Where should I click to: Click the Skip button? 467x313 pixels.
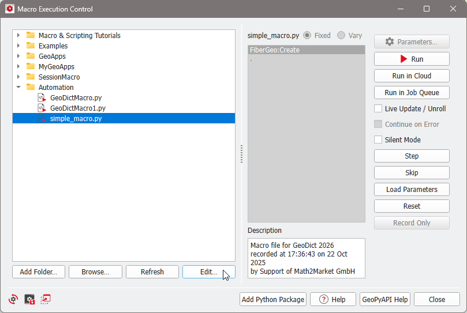(412, 172)
